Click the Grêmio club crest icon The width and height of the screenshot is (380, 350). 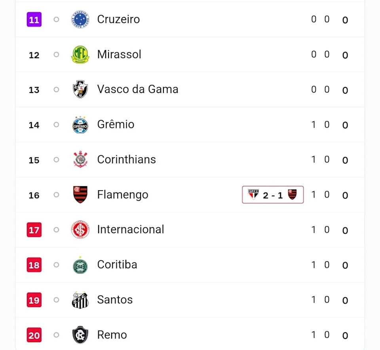(x=80, y=125)
